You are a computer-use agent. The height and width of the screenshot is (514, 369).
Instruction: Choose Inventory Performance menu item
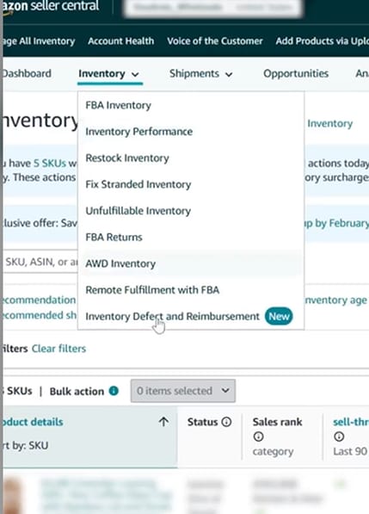pos(138,132)
